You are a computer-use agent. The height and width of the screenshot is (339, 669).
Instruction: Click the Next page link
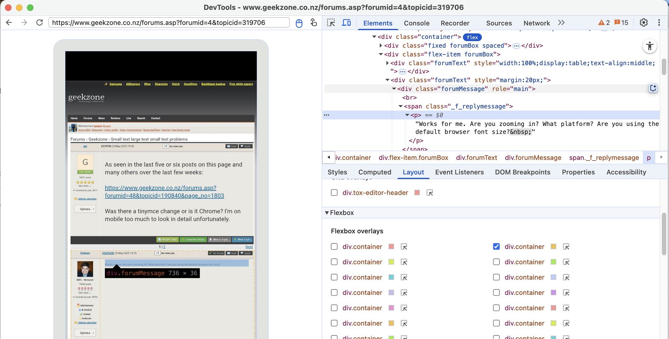(249, 247)
